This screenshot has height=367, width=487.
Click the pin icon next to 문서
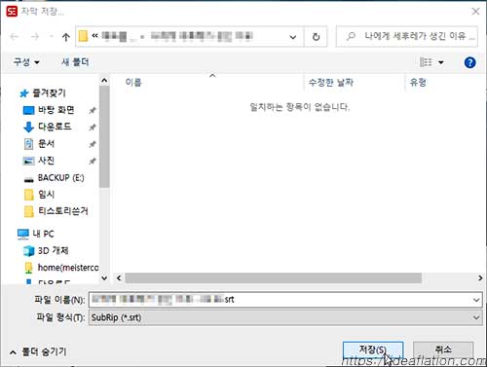93,144
